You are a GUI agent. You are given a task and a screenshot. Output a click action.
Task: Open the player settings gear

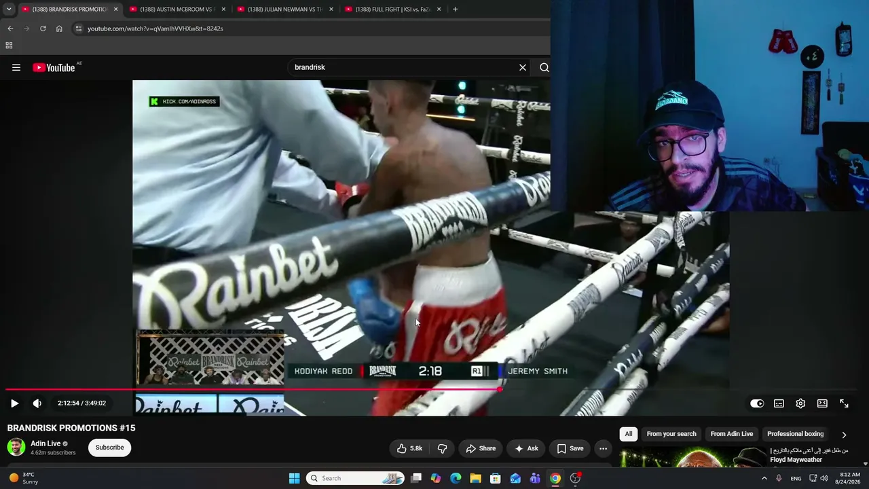(800, 403)
